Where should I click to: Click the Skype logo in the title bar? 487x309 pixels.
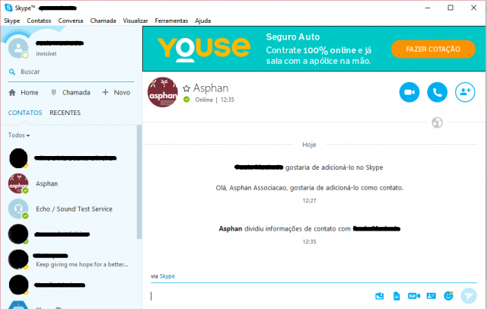pyautogui.click(x=8, y=8)
